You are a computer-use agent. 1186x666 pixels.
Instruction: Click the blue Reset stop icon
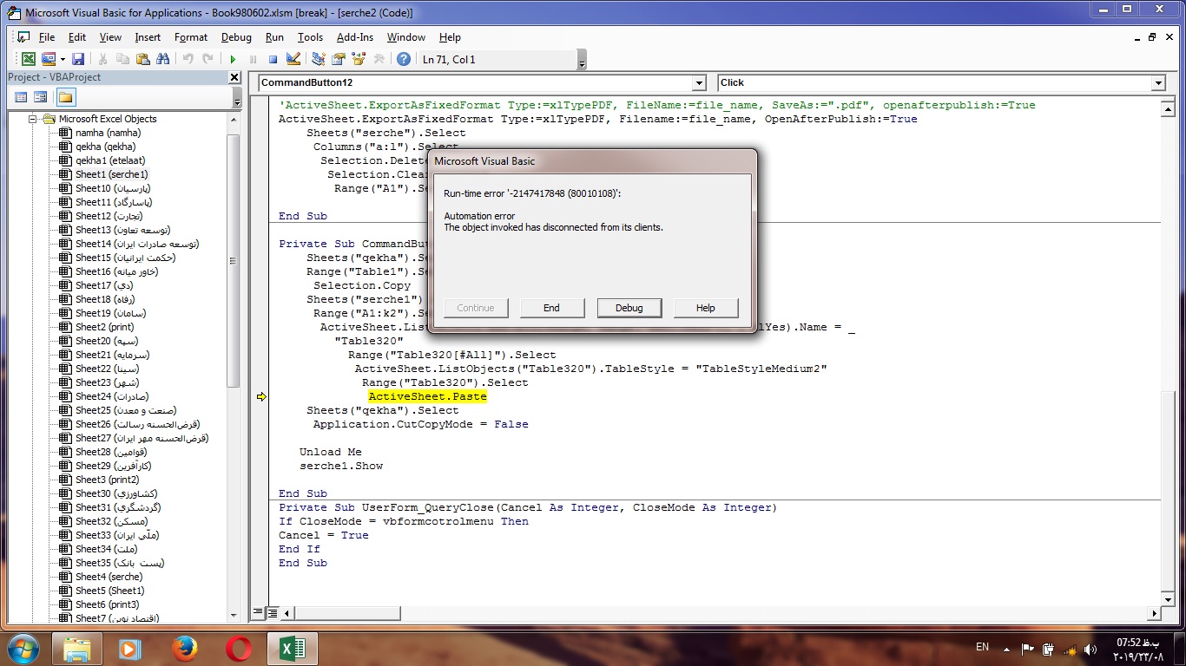pyautogui.click(x=273, y=59)
